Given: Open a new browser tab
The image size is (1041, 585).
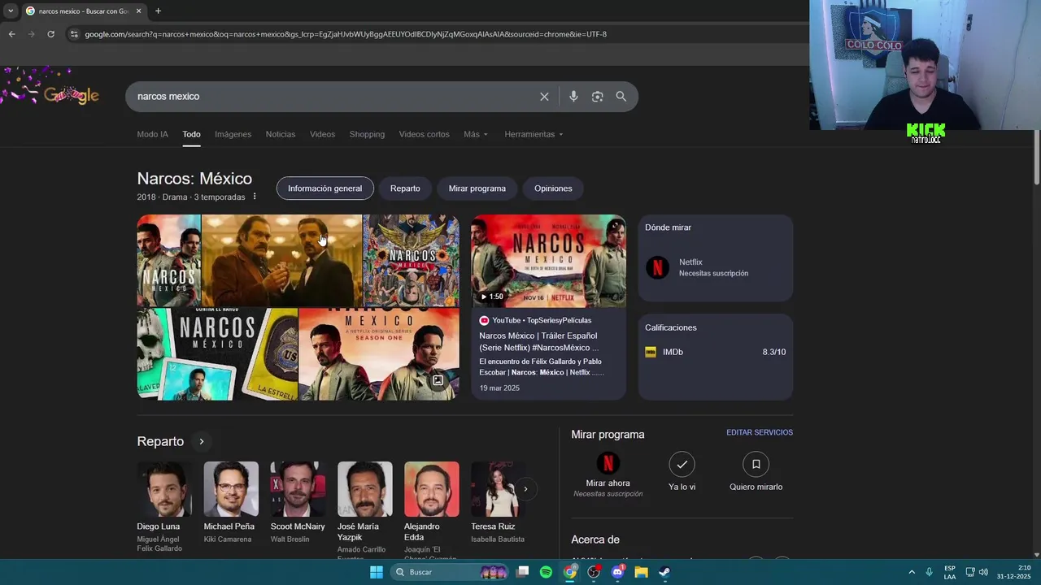Looking at the screenshot, I should click(x=158, y=11).
